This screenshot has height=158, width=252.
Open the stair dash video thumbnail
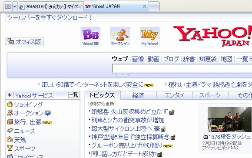pos(229,120)
